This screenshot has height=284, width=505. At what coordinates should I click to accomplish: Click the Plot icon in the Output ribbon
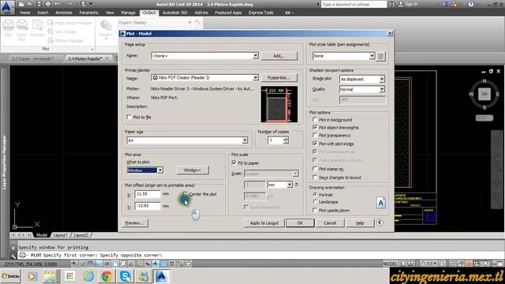click(x=9, y=28)
